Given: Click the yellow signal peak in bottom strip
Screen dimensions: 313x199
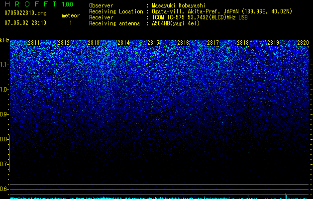Looking at the screenshot, I should pyautogui.click(x=286, y=196).
